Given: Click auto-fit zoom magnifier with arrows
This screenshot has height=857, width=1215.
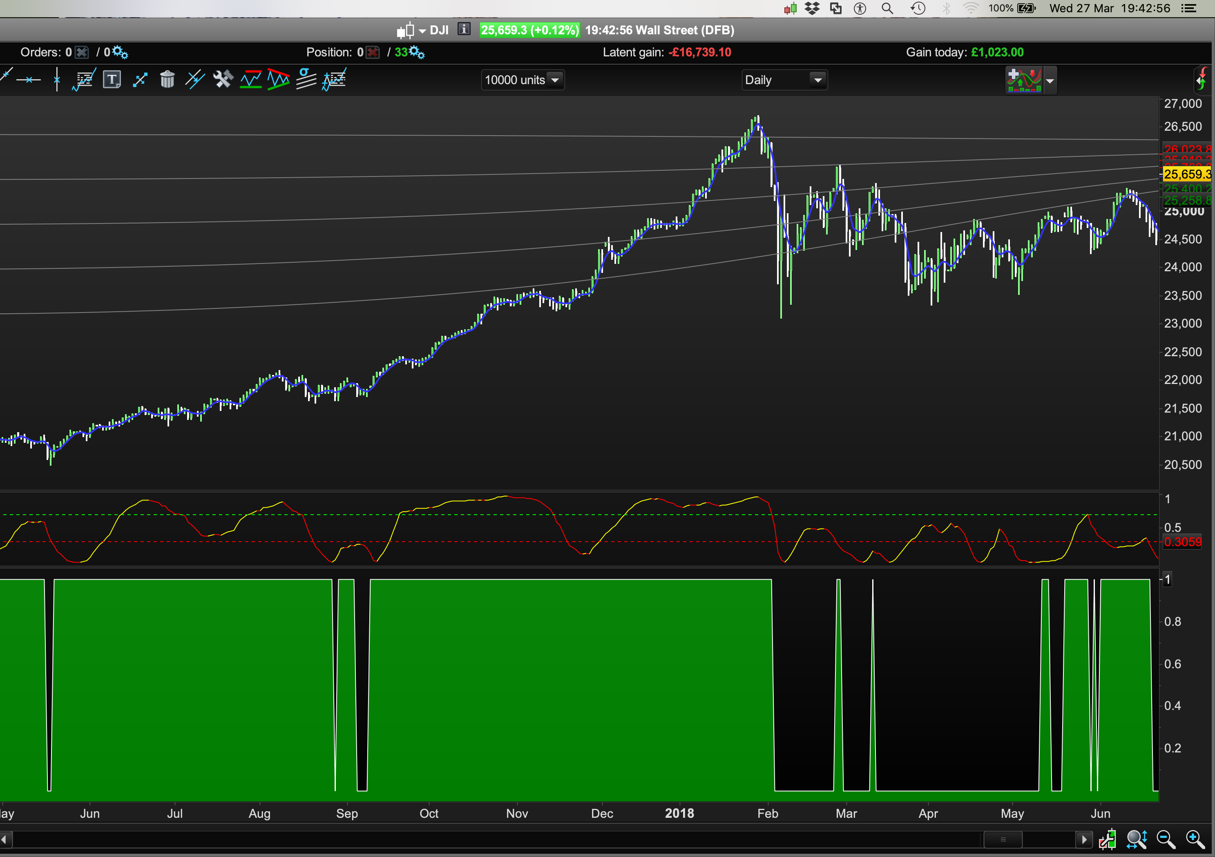Looking at the screenshot, I should pyautogui.click(x=1137, y=839).
